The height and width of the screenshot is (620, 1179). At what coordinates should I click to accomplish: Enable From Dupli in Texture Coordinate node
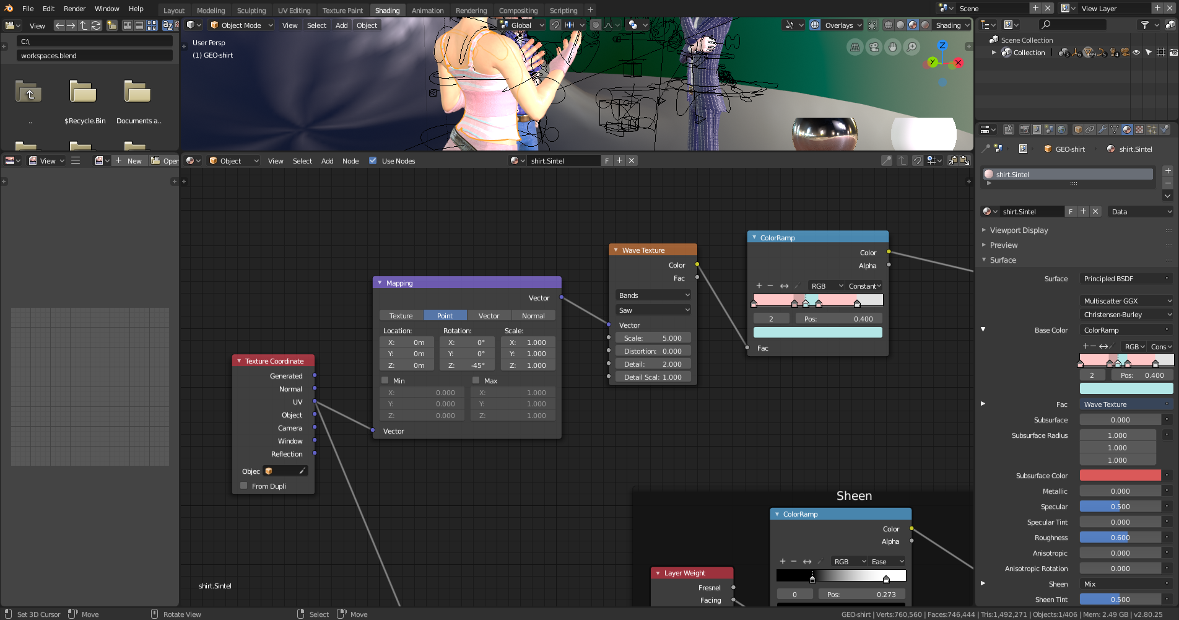coord(244,486)
